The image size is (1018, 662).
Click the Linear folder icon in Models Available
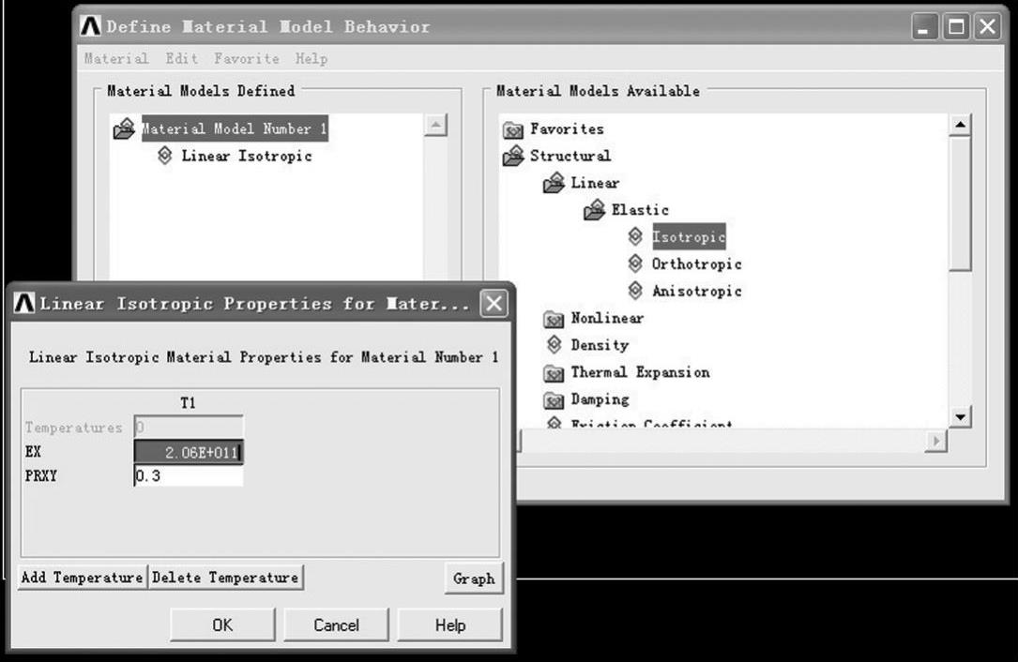pyautogui.click(x=554, y=183)
